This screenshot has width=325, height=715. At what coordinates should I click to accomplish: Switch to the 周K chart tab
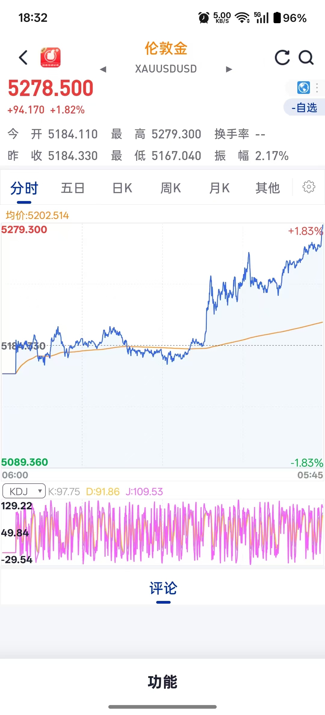pyautogui.click(x=171, y=188)
